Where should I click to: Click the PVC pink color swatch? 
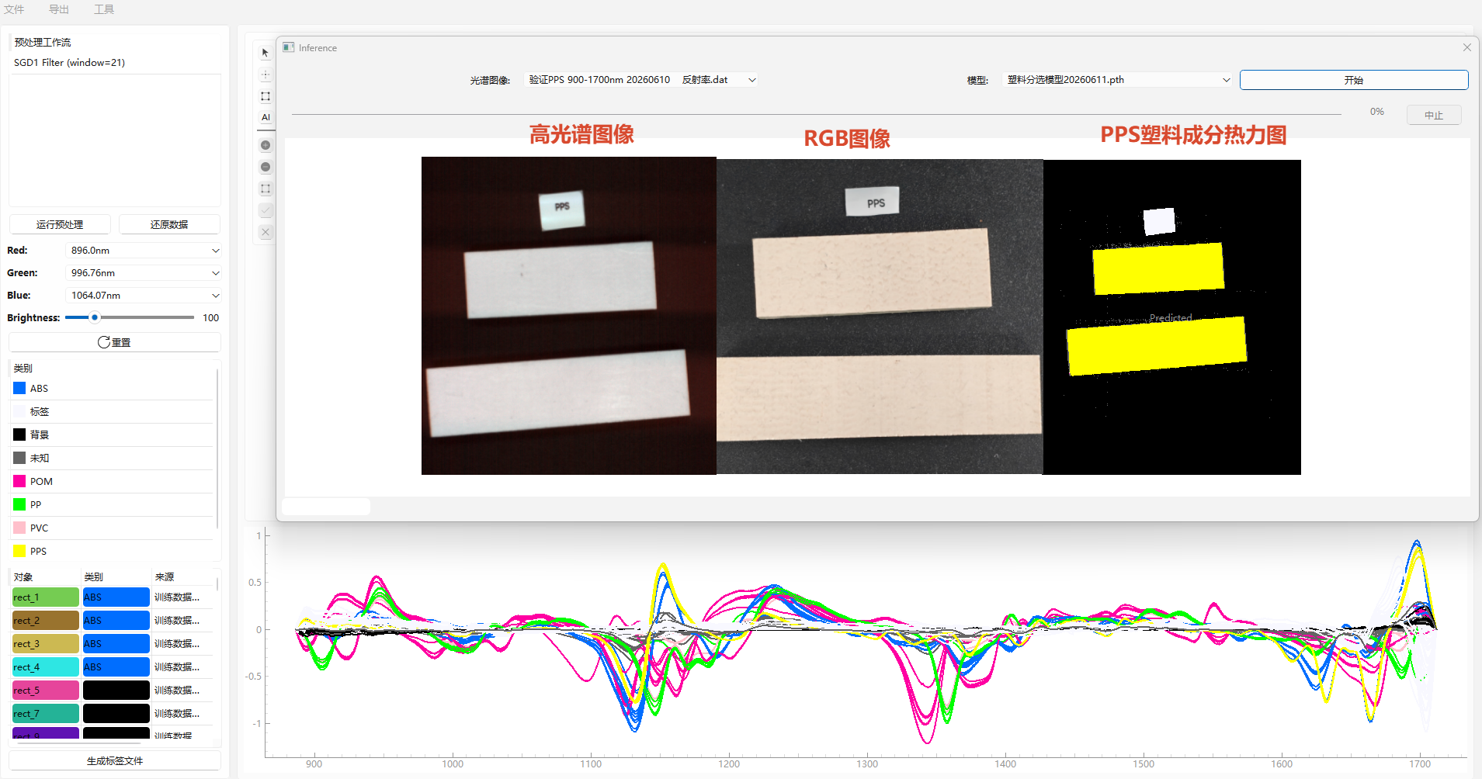tap(19, 528)
